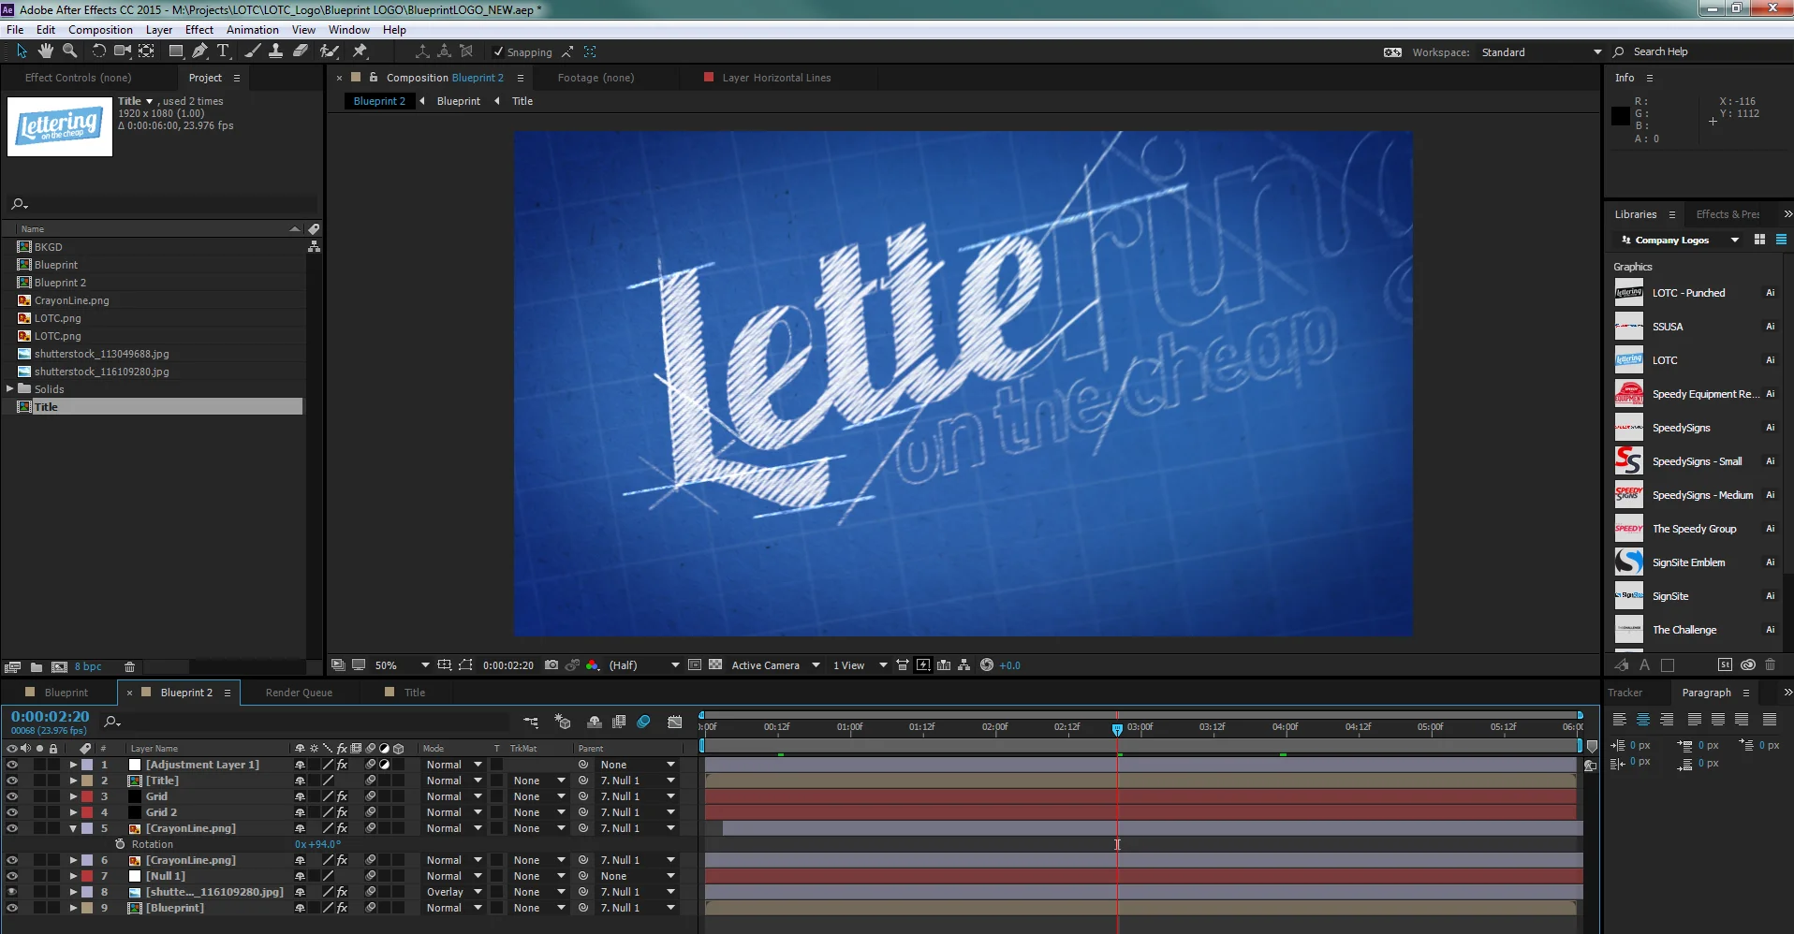The height and width of the screenshot is (934, 1794).
Task: Hide the Grid layer
Action: (11, 796)
